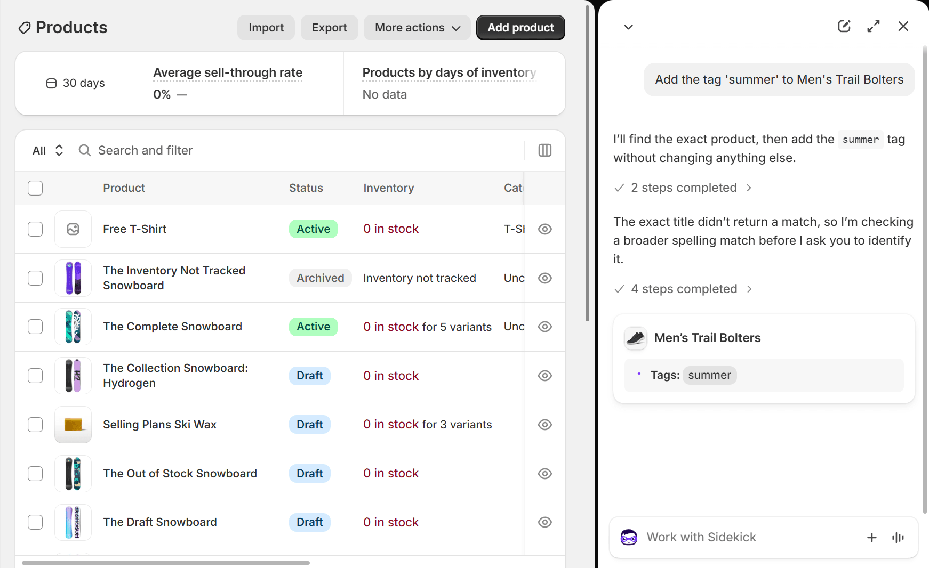Open Men's Trail Bolters shoe thumbnail
929x568 pixels.
pos(635,338)
